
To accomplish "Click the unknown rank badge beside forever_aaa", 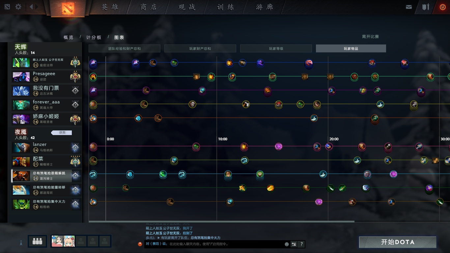I will point(75,105).
